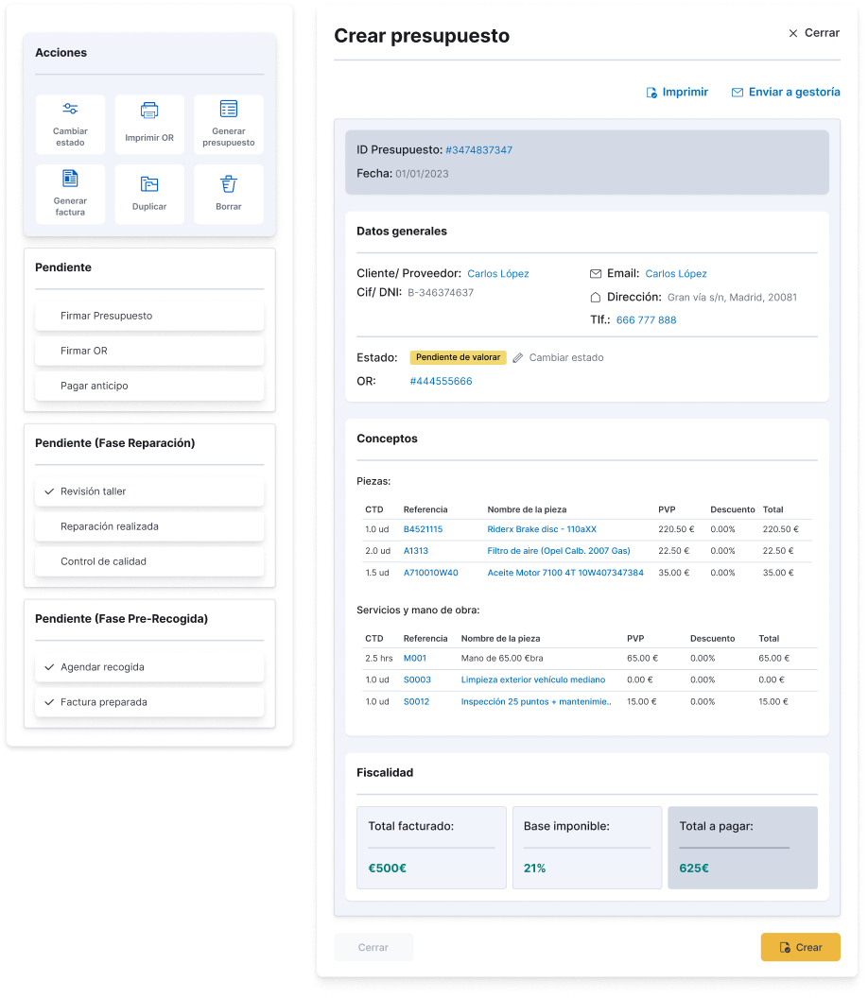Open budget ID #3474837347 link
Viewport: 868px width, 998px height.
click(x=478, y=150)
